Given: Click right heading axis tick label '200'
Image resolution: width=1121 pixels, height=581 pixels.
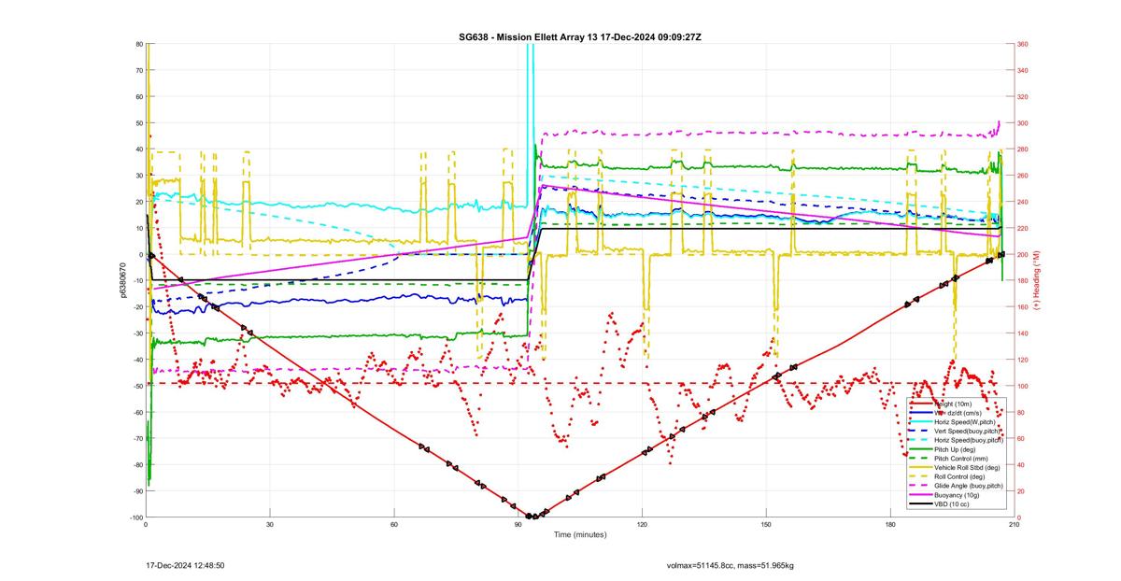Looking at the screenshot, I should tap(1023, 255).
